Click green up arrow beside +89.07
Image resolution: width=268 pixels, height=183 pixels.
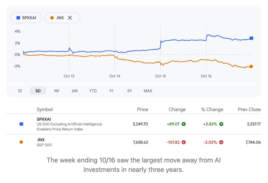[x=183, y=124]
